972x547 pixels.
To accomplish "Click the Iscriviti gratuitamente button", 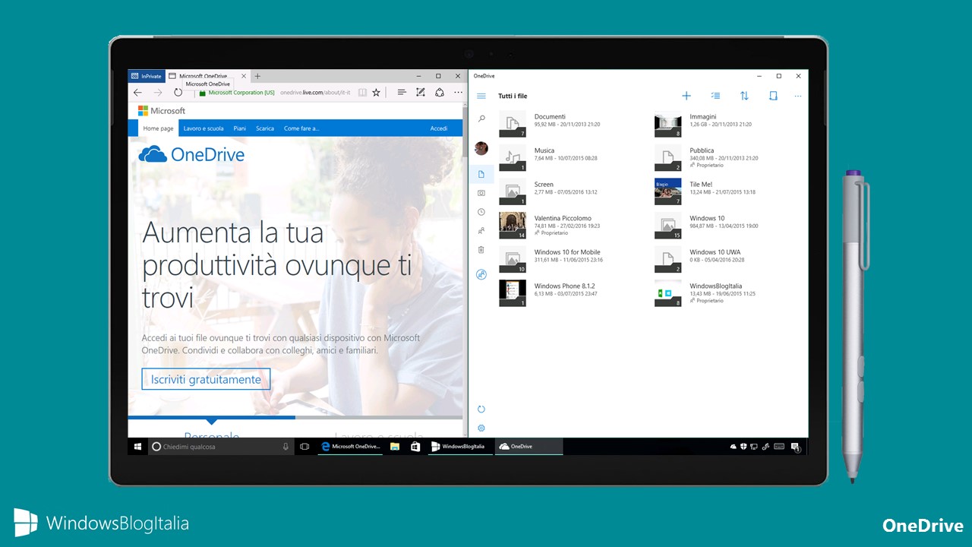I will pos(206,379).
